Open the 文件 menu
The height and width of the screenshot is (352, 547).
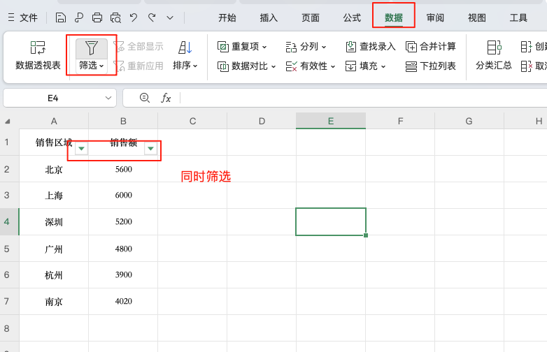coord(22,17)
